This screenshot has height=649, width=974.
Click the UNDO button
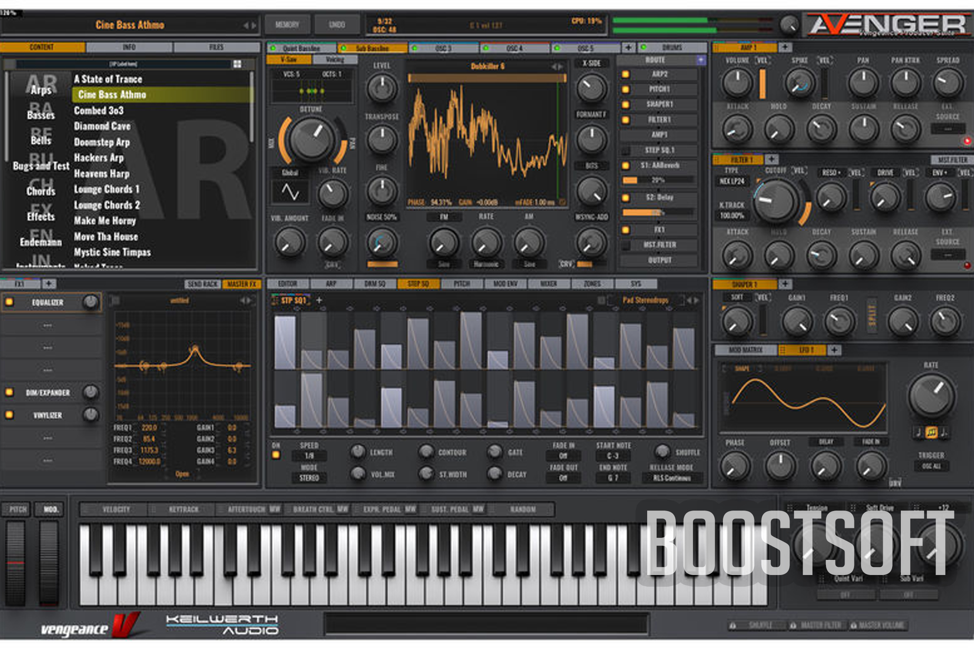337,25
